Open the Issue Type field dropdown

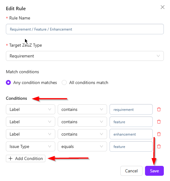tap(31, 146)
